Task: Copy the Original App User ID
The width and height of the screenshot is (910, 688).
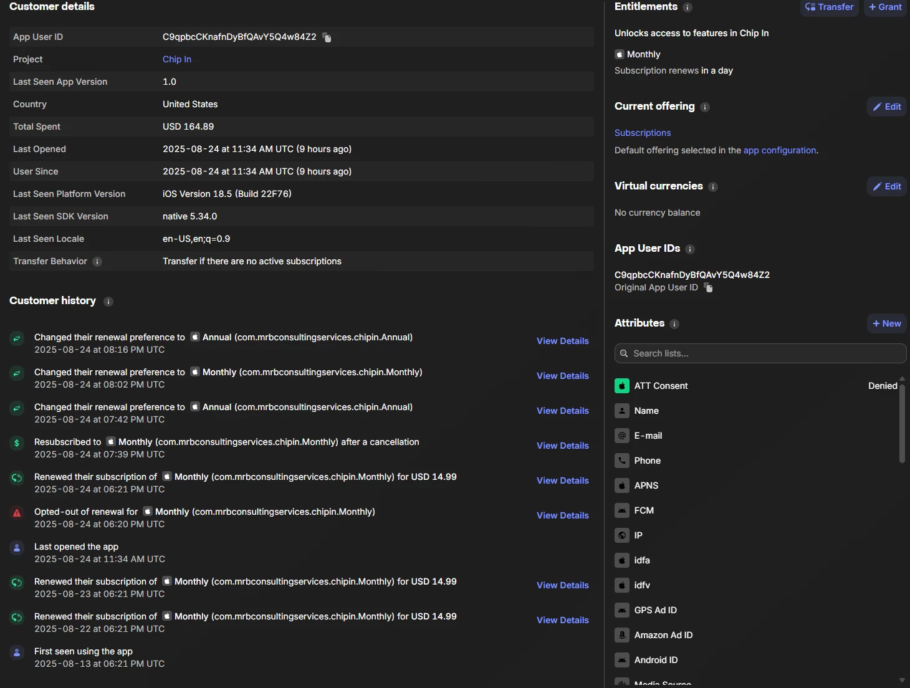Action: click(708, 287)
